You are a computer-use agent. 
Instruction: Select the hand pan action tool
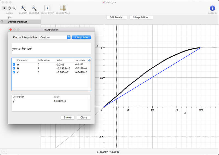(x=9, y=8)
